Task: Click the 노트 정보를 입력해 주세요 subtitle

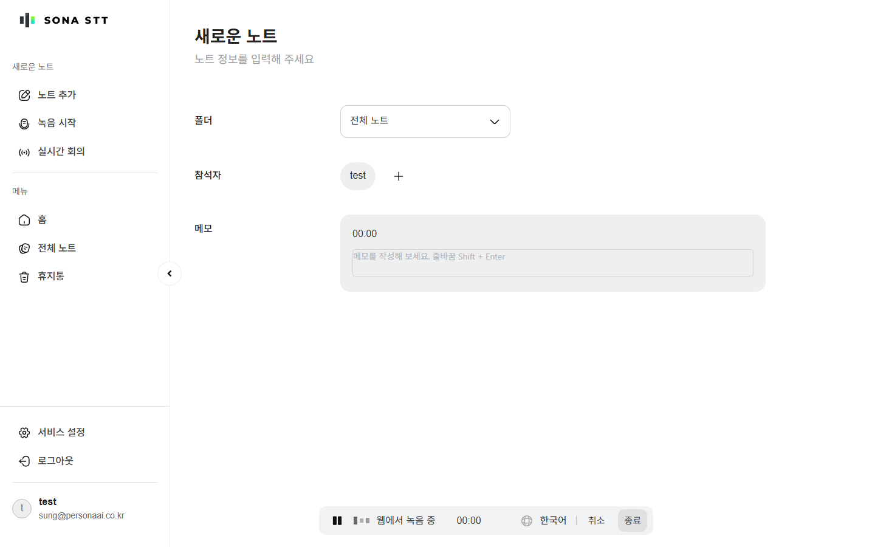Action: [254, 60]
